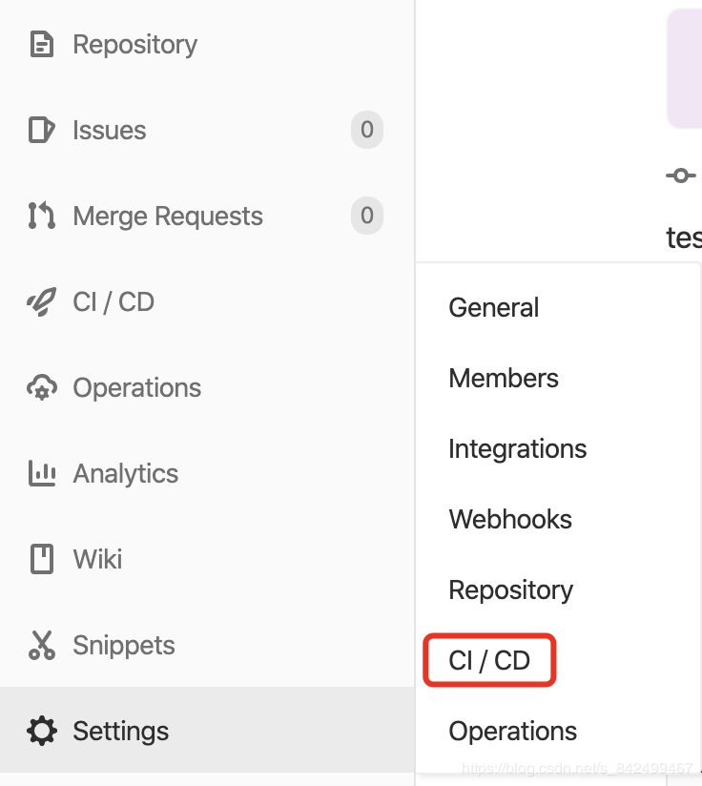Click the Merge Requests branch icon
This screenshot has height=786, width=702.
[41, 217]
